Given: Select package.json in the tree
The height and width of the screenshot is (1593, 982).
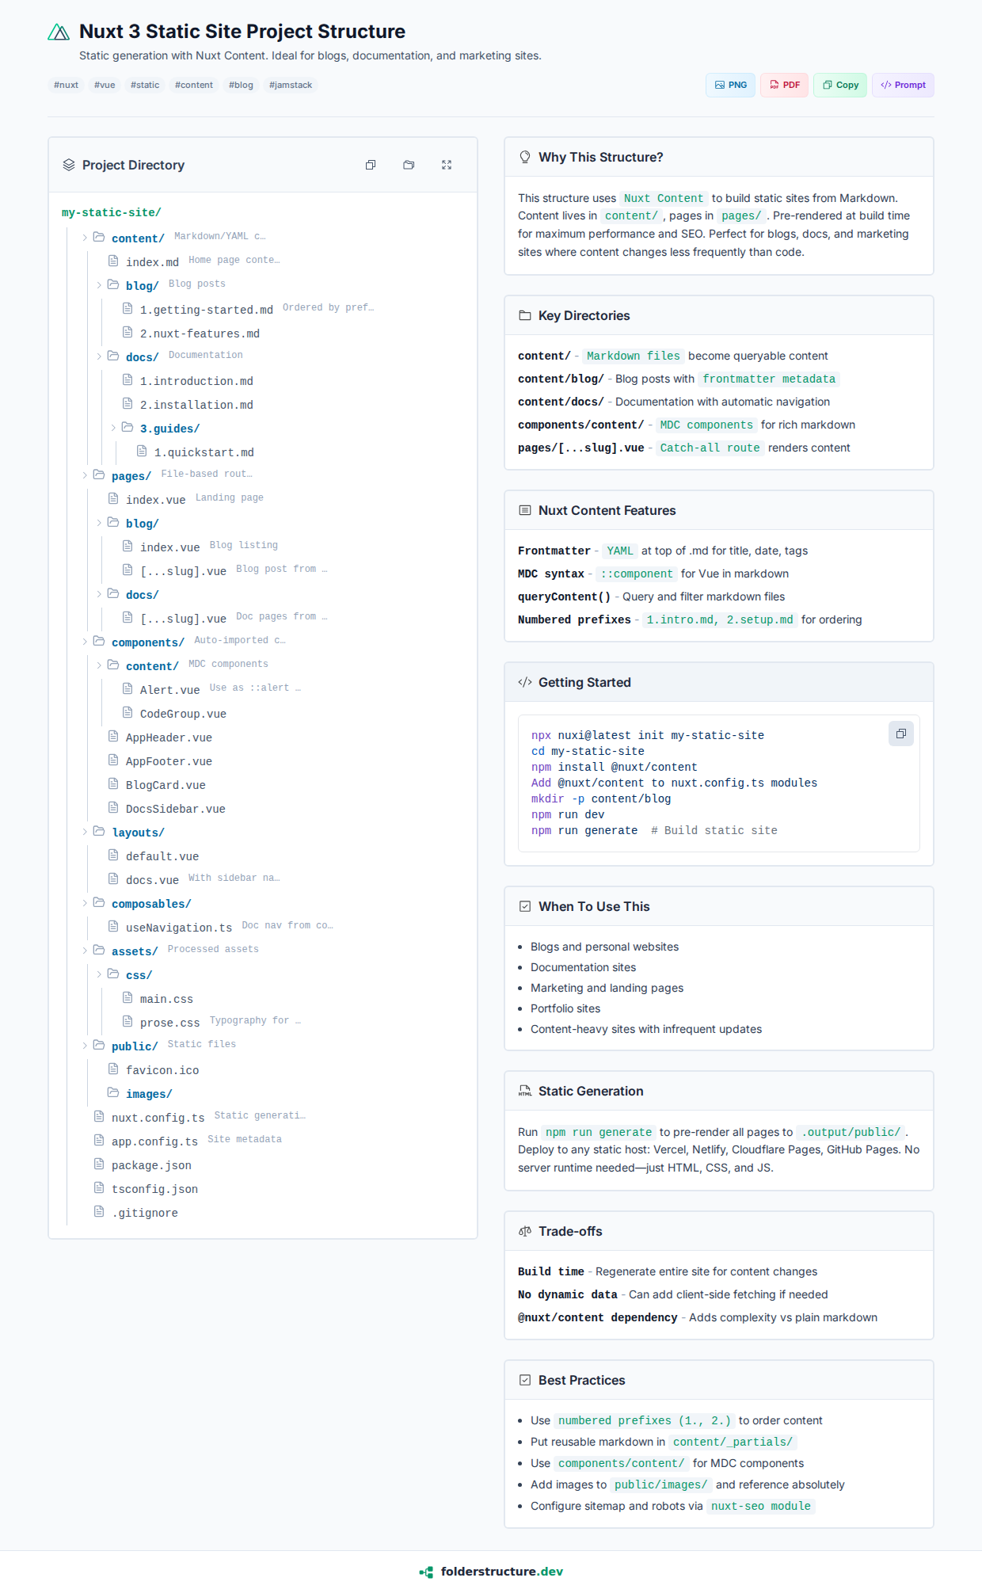Looking at the screenshot, I should click(x=151, y=1165).
